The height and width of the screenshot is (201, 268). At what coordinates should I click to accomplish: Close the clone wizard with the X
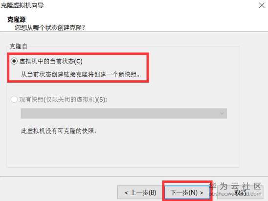click(262, 5)
